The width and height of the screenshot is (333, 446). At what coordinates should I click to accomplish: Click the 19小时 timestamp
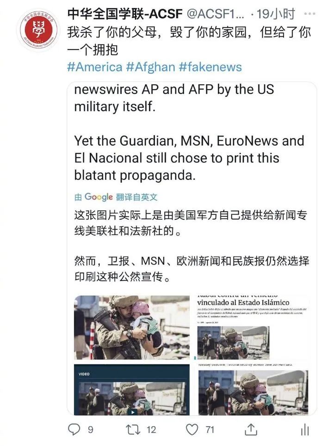tap(276, 14)
